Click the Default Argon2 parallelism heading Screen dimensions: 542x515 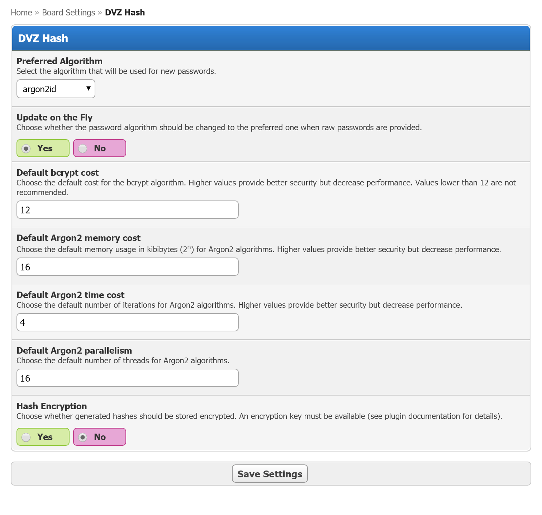click(x=74, y=350)
